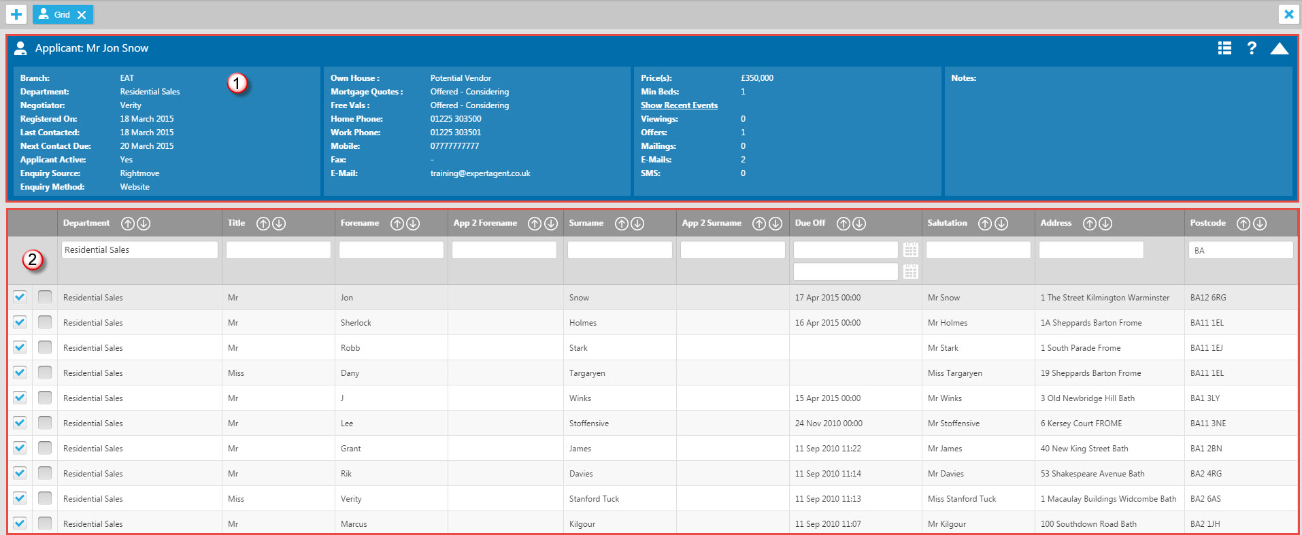The width and height of the screenshot is (1302, 535).
Task: Sort Due Off column ascending
Action: [x=844, y=224]
